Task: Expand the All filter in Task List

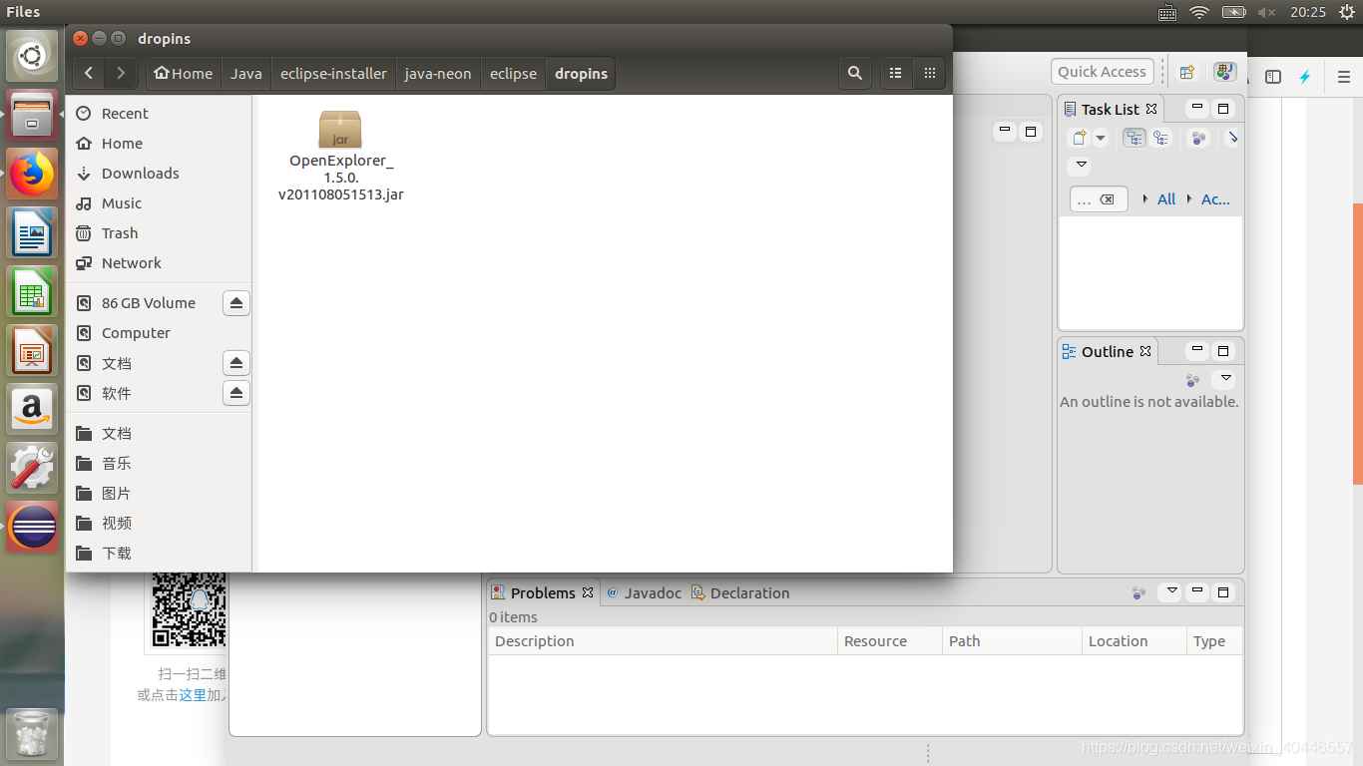Action: [1145, 198]
